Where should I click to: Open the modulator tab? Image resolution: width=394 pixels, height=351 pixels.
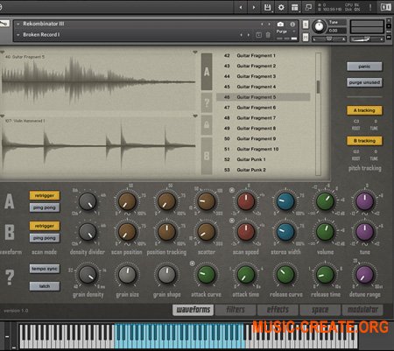tap(362, 310)
